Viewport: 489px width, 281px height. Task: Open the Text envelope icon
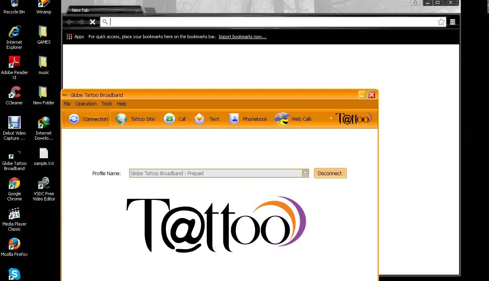coord(200,119)
